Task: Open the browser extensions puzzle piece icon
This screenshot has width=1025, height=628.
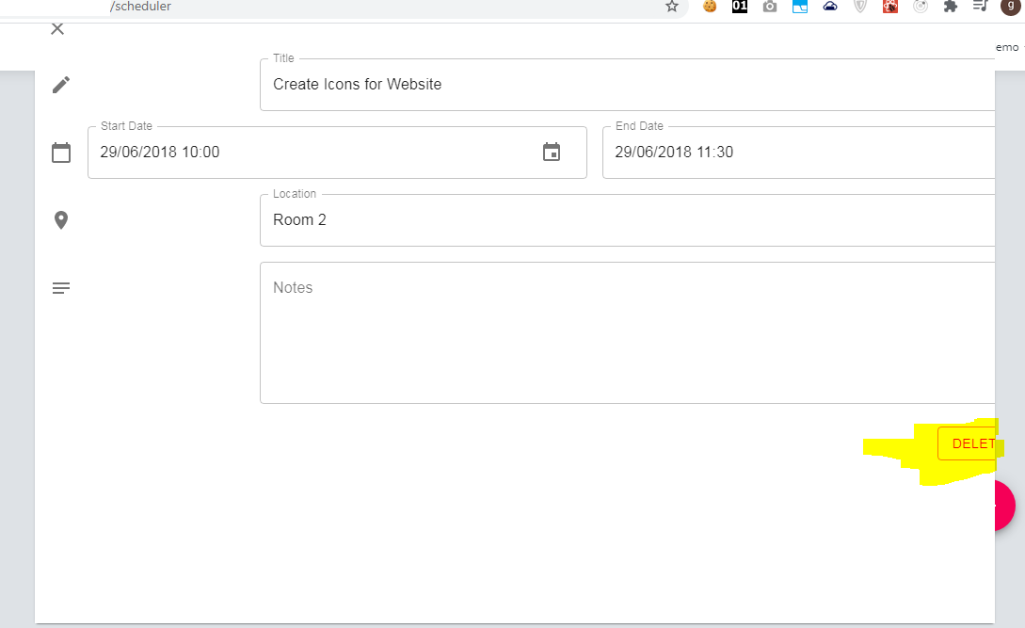Action: pyautogui.click(x=950, y=7)
